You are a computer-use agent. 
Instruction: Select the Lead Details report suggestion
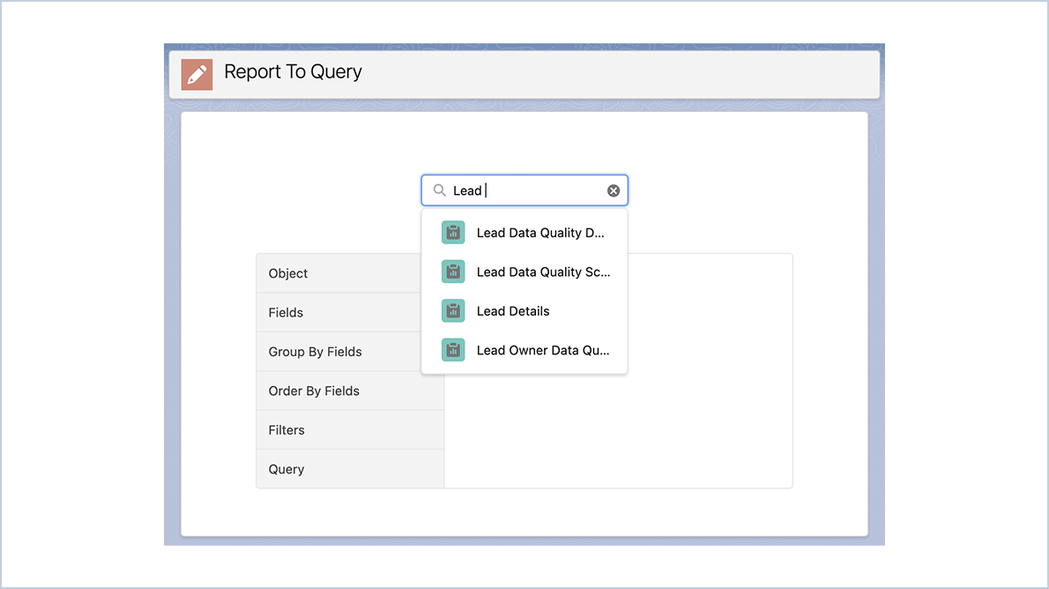512,310
